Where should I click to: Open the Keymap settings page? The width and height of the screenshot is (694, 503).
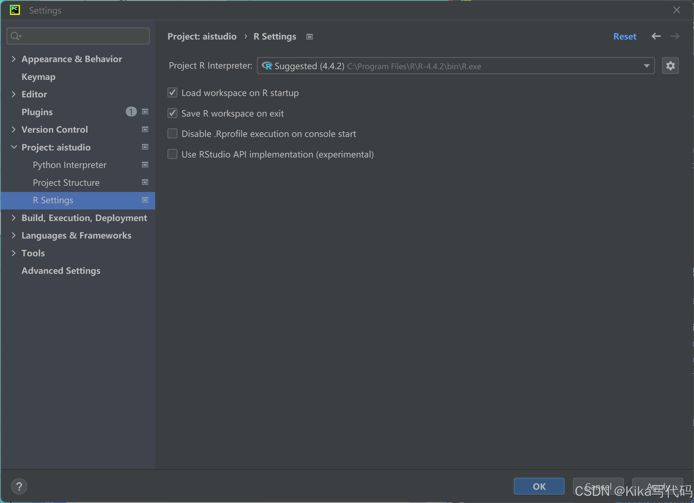(39, 76)
